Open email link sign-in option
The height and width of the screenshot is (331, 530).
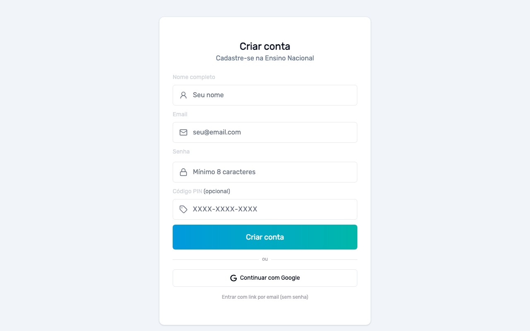tap(265, 297)
